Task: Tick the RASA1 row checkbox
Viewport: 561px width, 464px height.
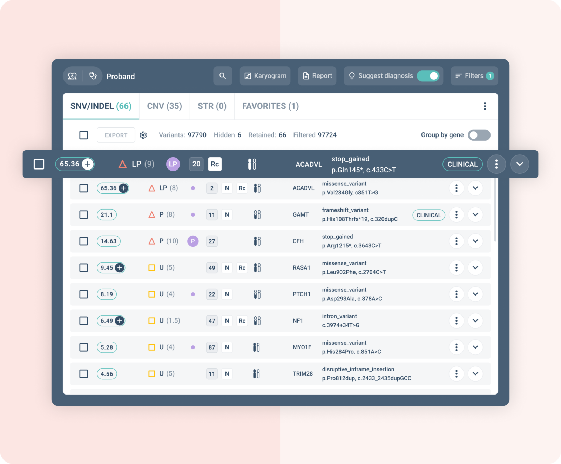Action: point(83,268)
